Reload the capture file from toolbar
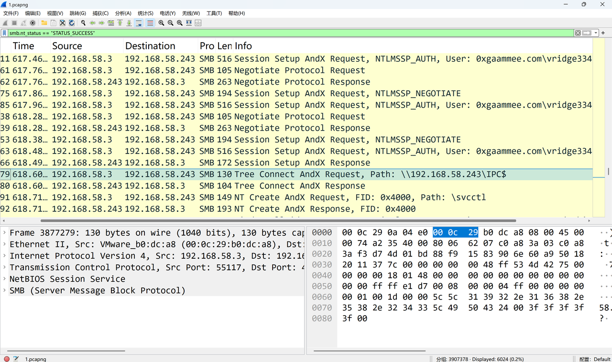The height and width of the screenshot is (362, 612). click(72, 23)
